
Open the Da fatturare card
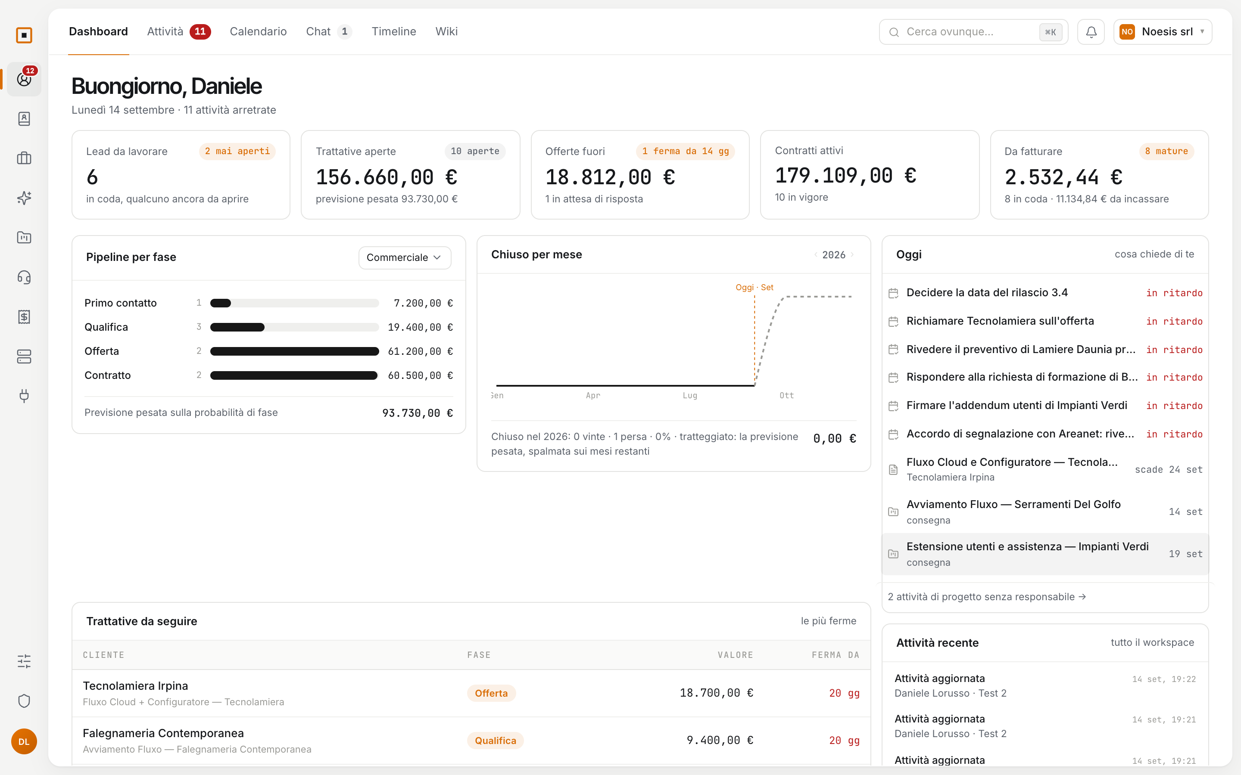(x=1100, y=175)
